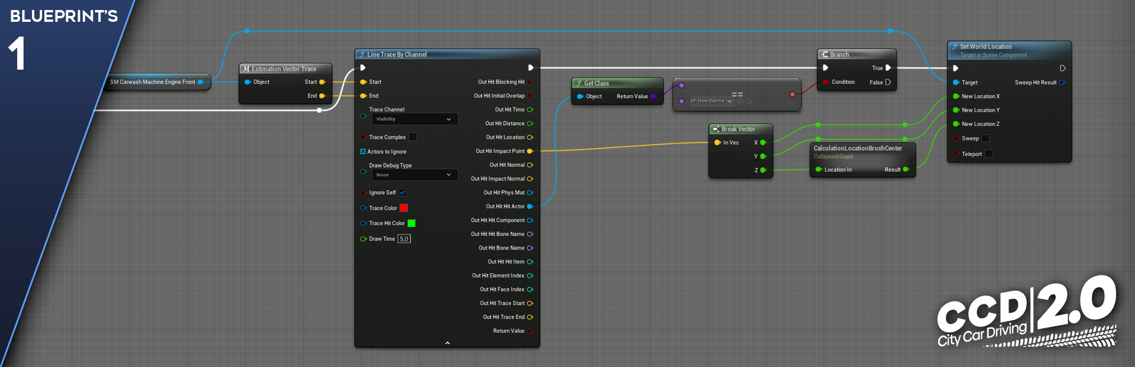The width and height of the screenshot is (1135, 367).
Task: Enable the Teleport checkbox
Action: point(988,154)
